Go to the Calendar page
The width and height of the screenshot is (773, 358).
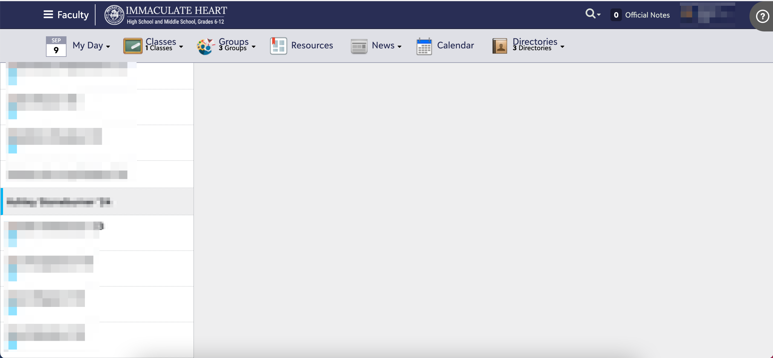pos(455,45)
